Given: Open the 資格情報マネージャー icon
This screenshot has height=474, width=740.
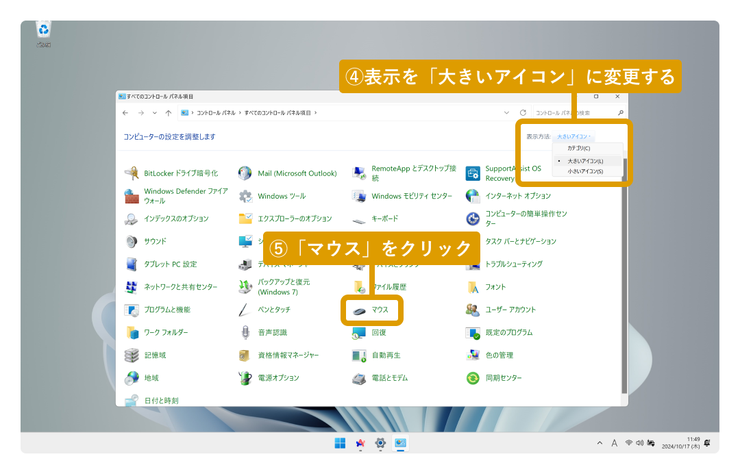Looking at the screenshot, I should (245, 355).
